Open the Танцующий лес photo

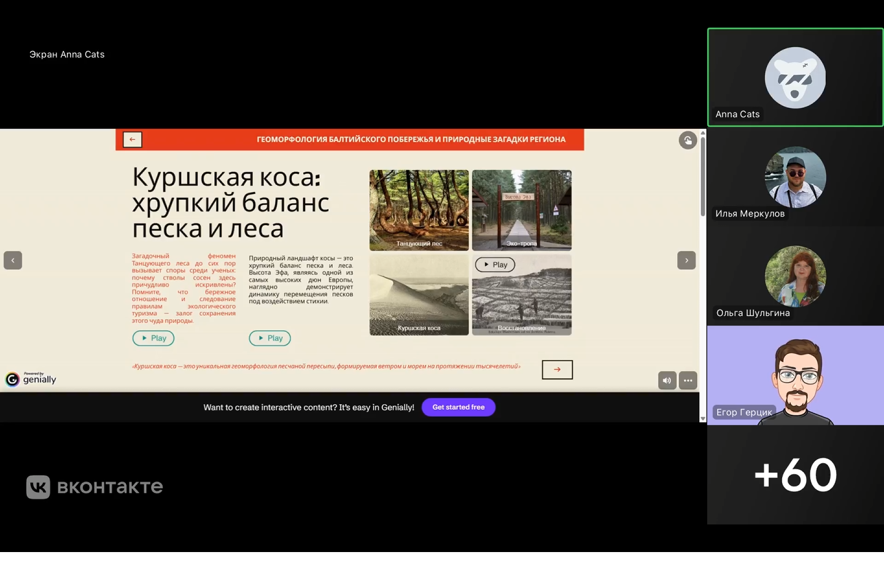coord(419,210)
